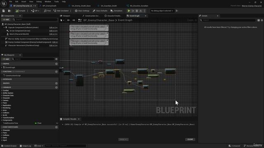Open the debug object selector dropdown
Image resolution: width=264 pixels, height=148 pixels.
[x=162, y=11]
